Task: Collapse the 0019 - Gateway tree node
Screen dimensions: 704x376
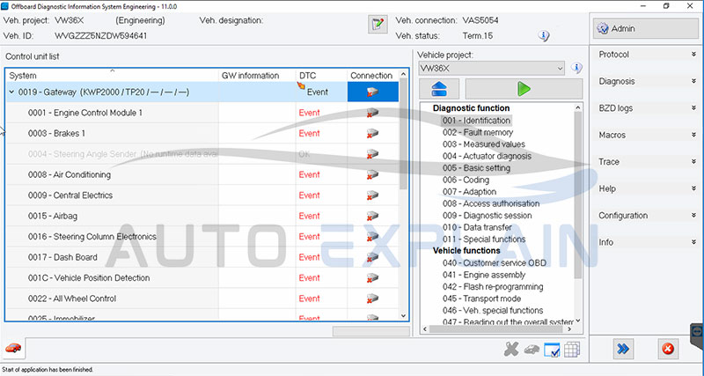Action: (11, 92)
